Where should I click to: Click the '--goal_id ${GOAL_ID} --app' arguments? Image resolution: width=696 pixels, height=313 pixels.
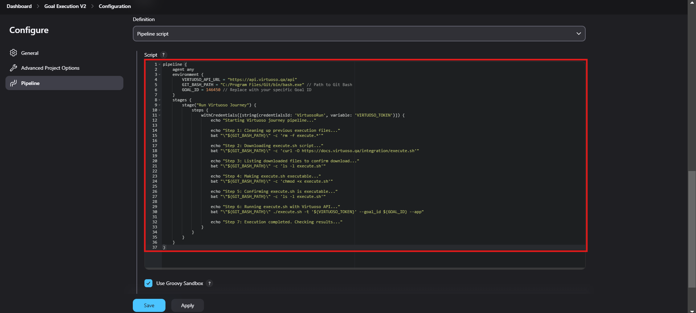click(390, 212)
